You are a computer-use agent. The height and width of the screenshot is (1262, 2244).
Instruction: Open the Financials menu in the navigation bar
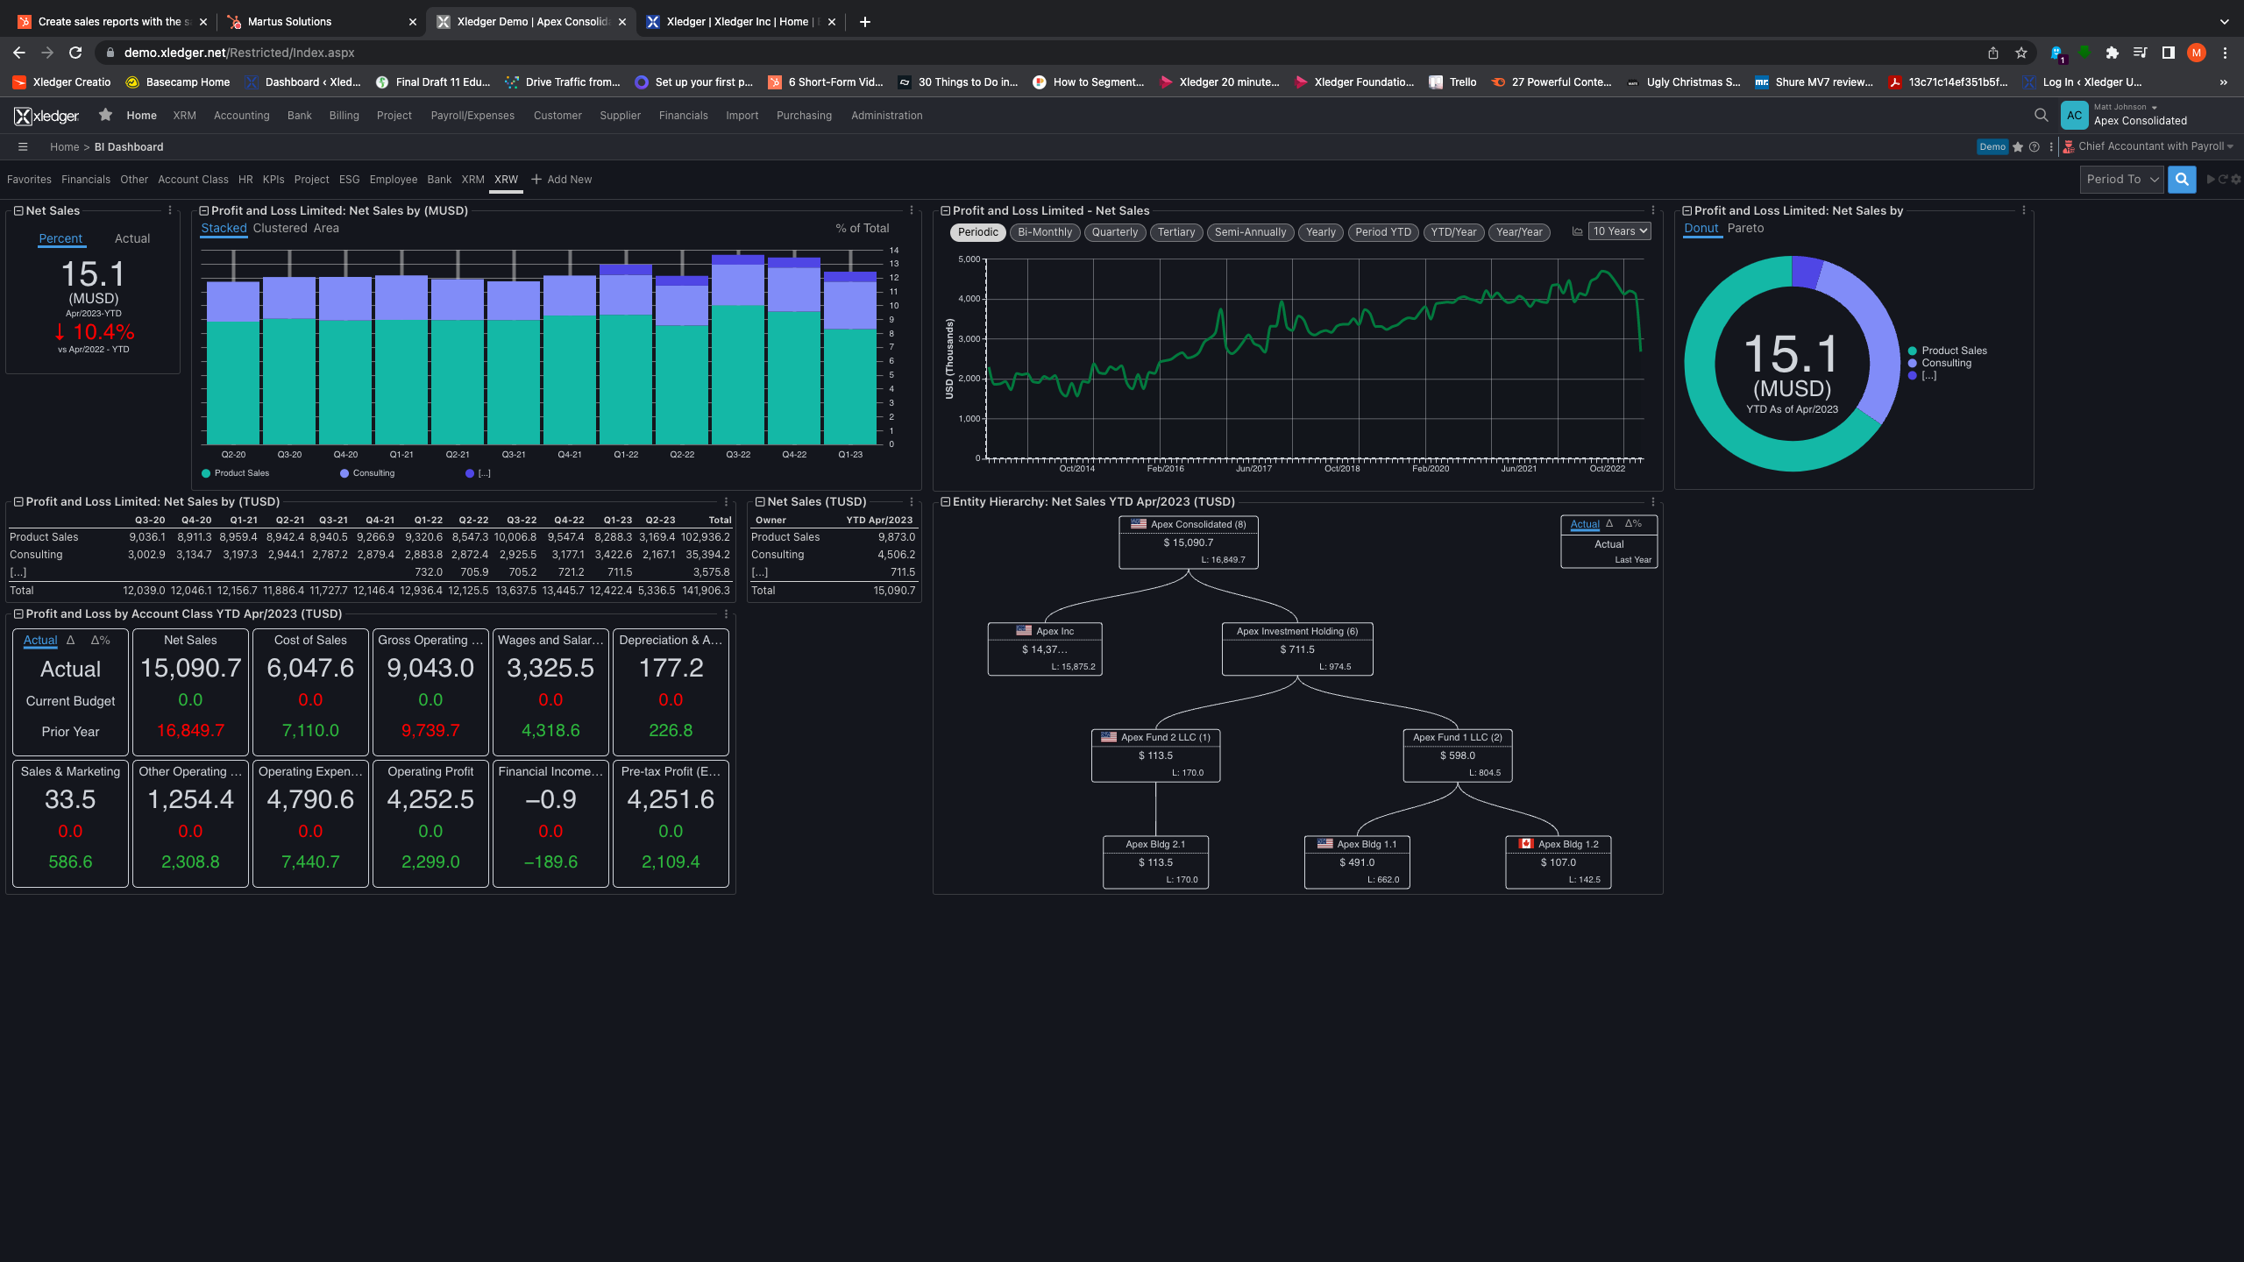(683, 115)
